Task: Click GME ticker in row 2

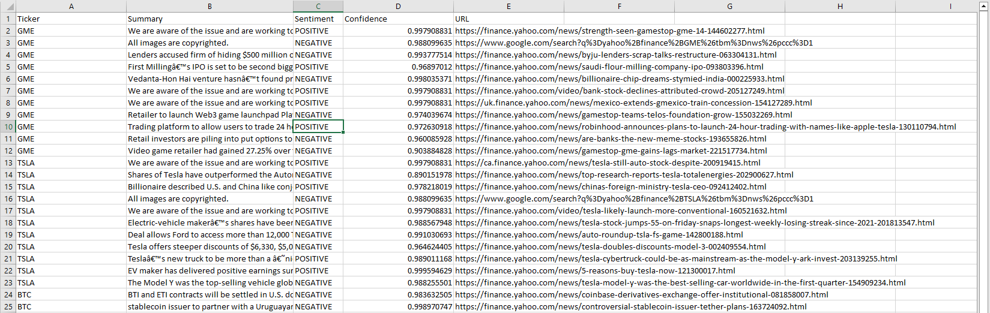Action: [71, 31]
